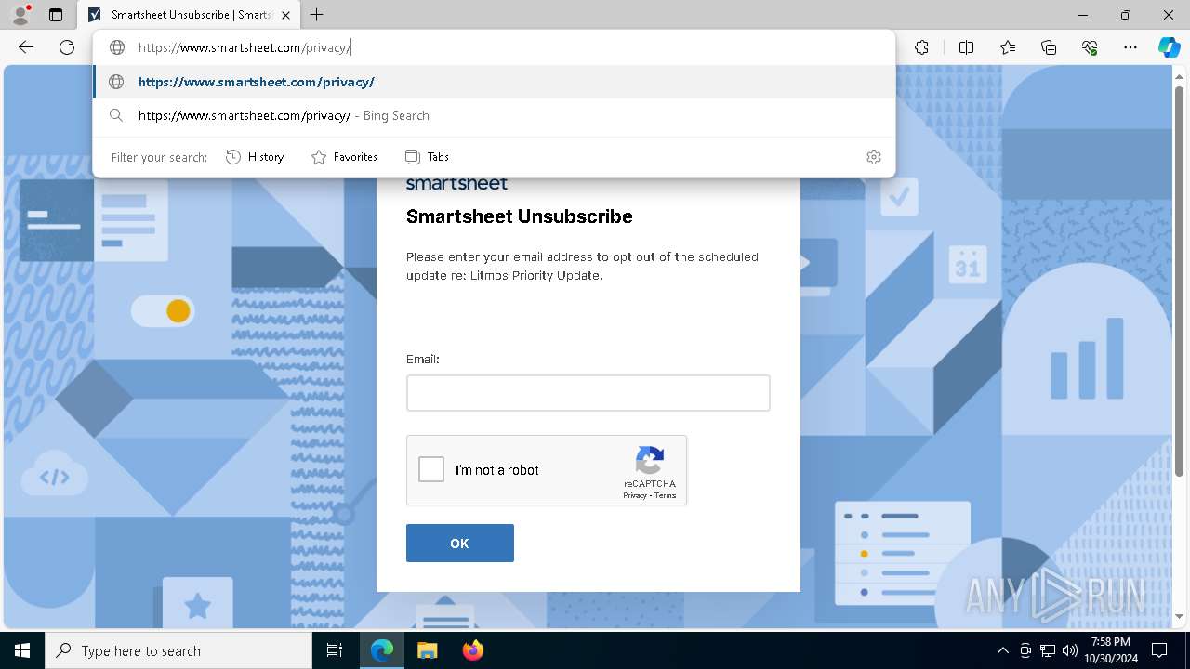This screenshot has height=669, width=1190.
Task: Click in the address bar text
Action: [x=245, y=47]
